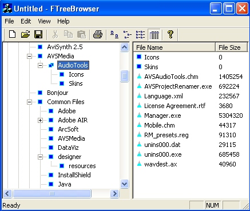The height and width of the screenshot is (211, 250).
Task: Click the Cut scissors icon
Action: [55, 34]
